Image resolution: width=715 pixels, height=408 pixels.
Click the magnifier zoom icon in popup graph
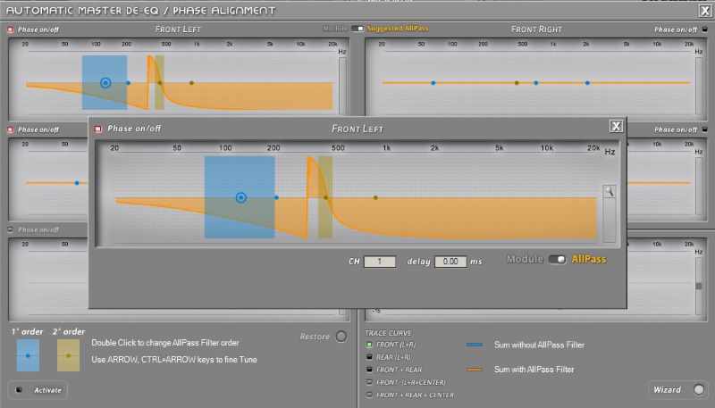pos(610,191)
